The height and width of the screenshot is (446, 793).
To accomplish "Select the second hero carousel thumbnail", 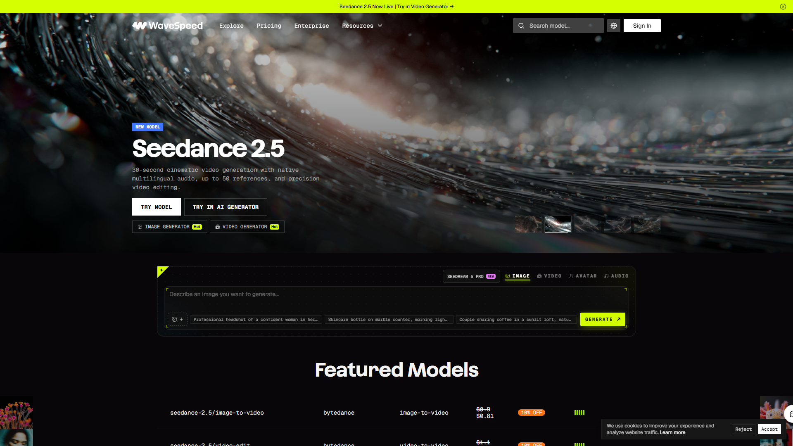I will click(558, 224).
